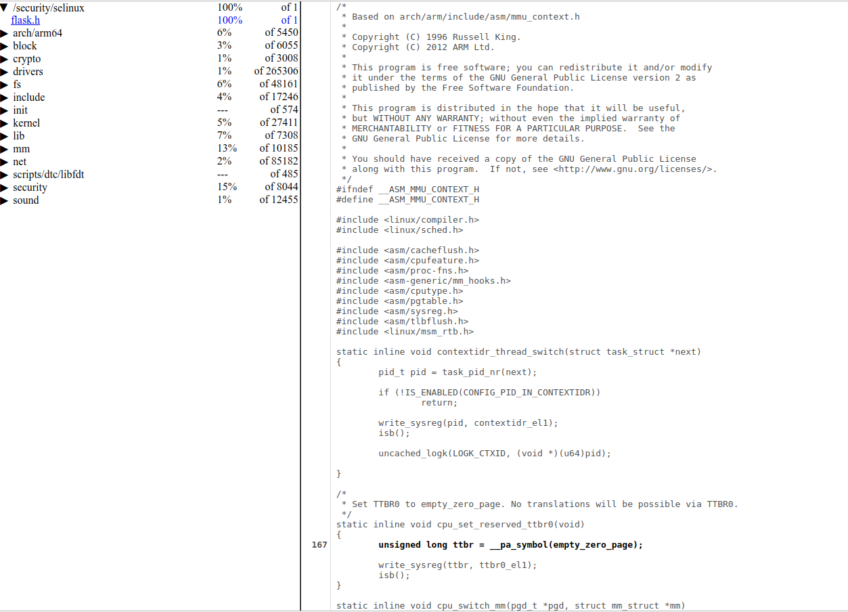The height and width of the screenshot is (612, 848).
Task: Expand the include directory arrow
Action: click(x=5, y=97)
